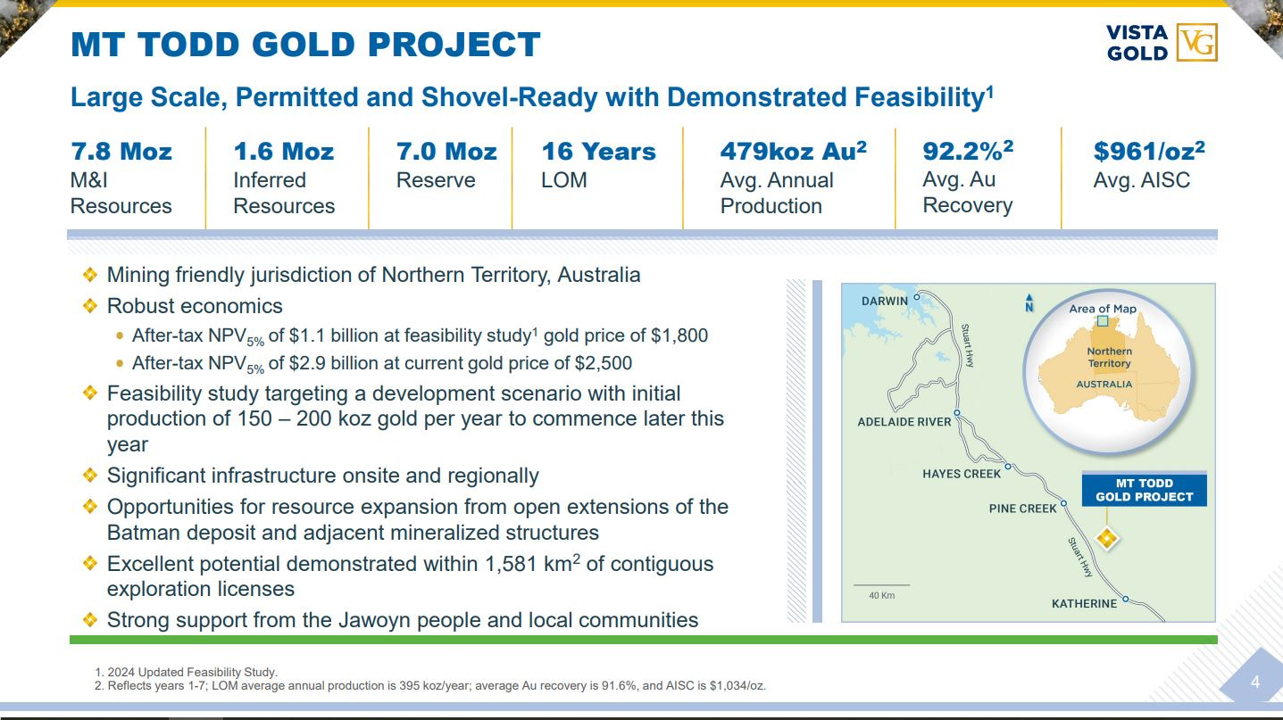
Task: Click the Vista Gold VG logo emblem
Action: pos(1196,42)
